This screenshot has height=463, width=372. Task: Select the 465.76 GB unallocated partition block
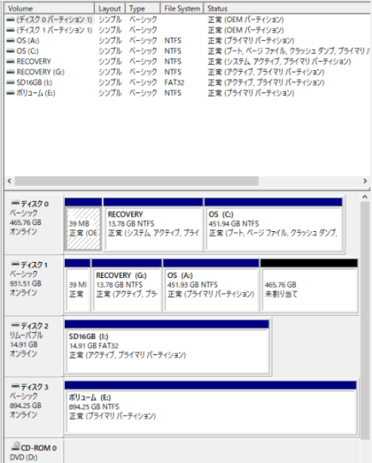coord(310,285)
